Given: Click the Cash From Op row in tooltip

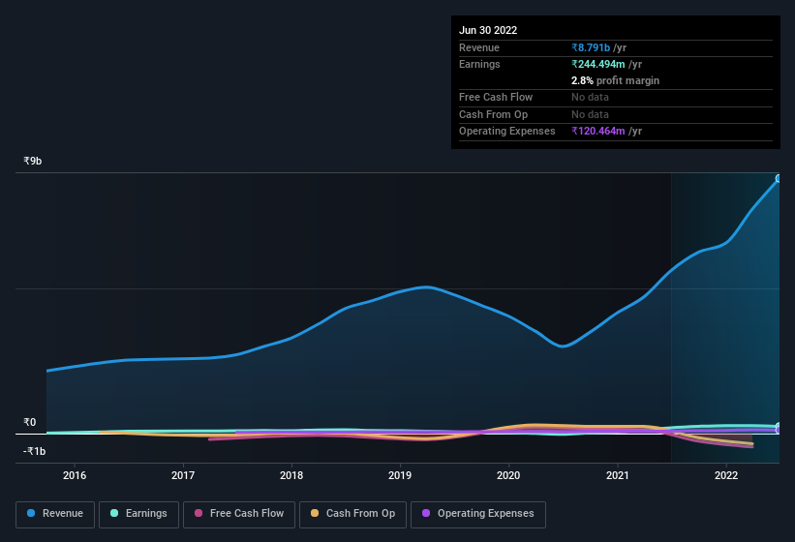Looking at the screenshot, I should click(x=616, y=114).
